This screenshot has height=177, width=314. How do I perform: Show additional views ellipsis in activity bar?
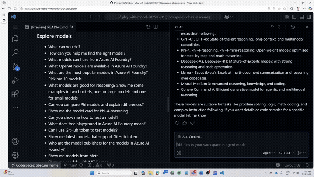point(15,108)
